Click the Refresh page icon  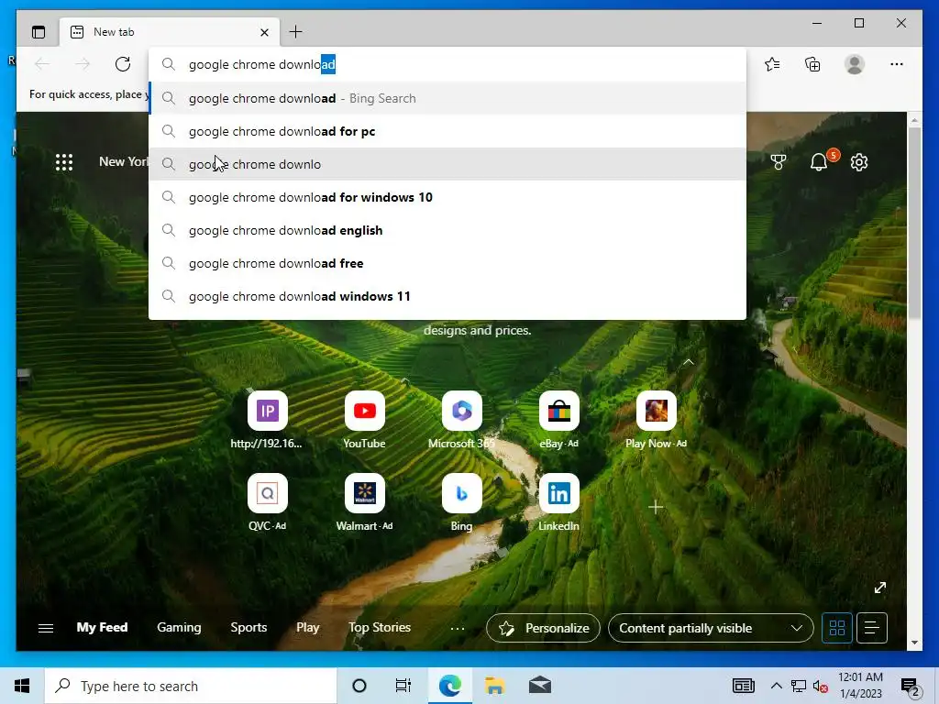[x=123, y=64]
